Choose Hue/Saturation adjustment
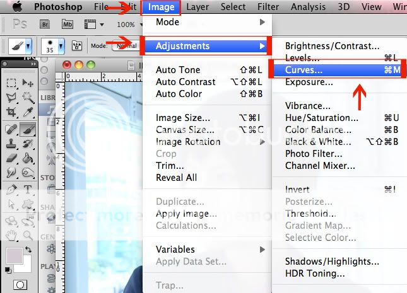The image size is (407, 293). pyautogui.click(x=340, y=118)
